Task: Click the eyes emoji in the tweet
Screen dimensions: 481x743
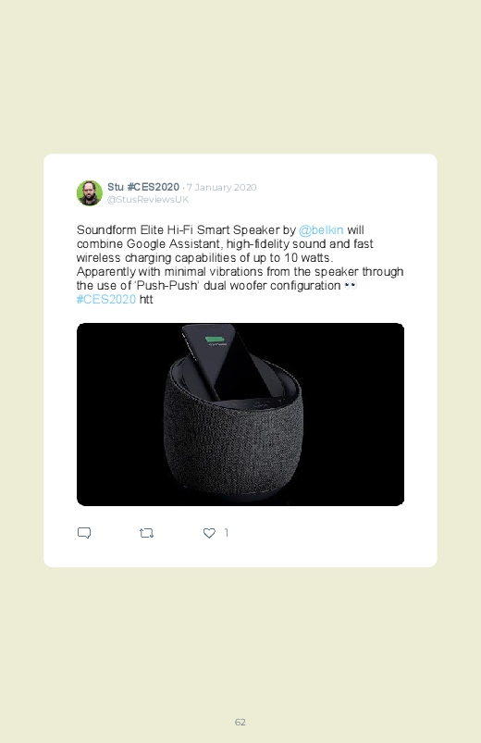Action: point(351,285)
